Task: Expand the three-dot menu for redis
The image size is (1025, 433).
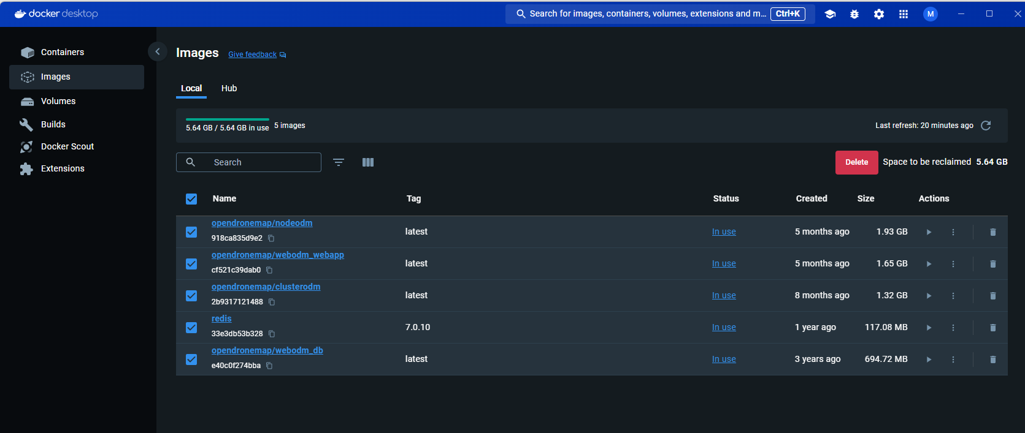Action: point(953,328)
